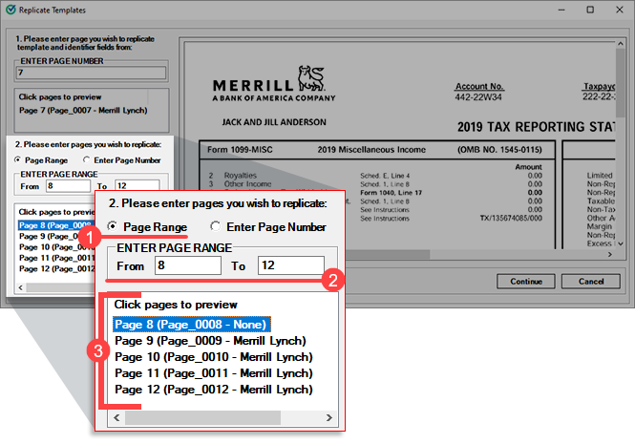Click the Continue button
The width and height of the screenshot is (635, 444).
tap(525, 281)
